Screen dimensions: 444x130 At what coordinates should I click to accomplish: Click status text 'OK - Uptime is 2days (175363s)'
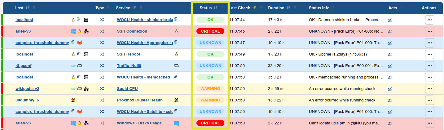point(338,54)
